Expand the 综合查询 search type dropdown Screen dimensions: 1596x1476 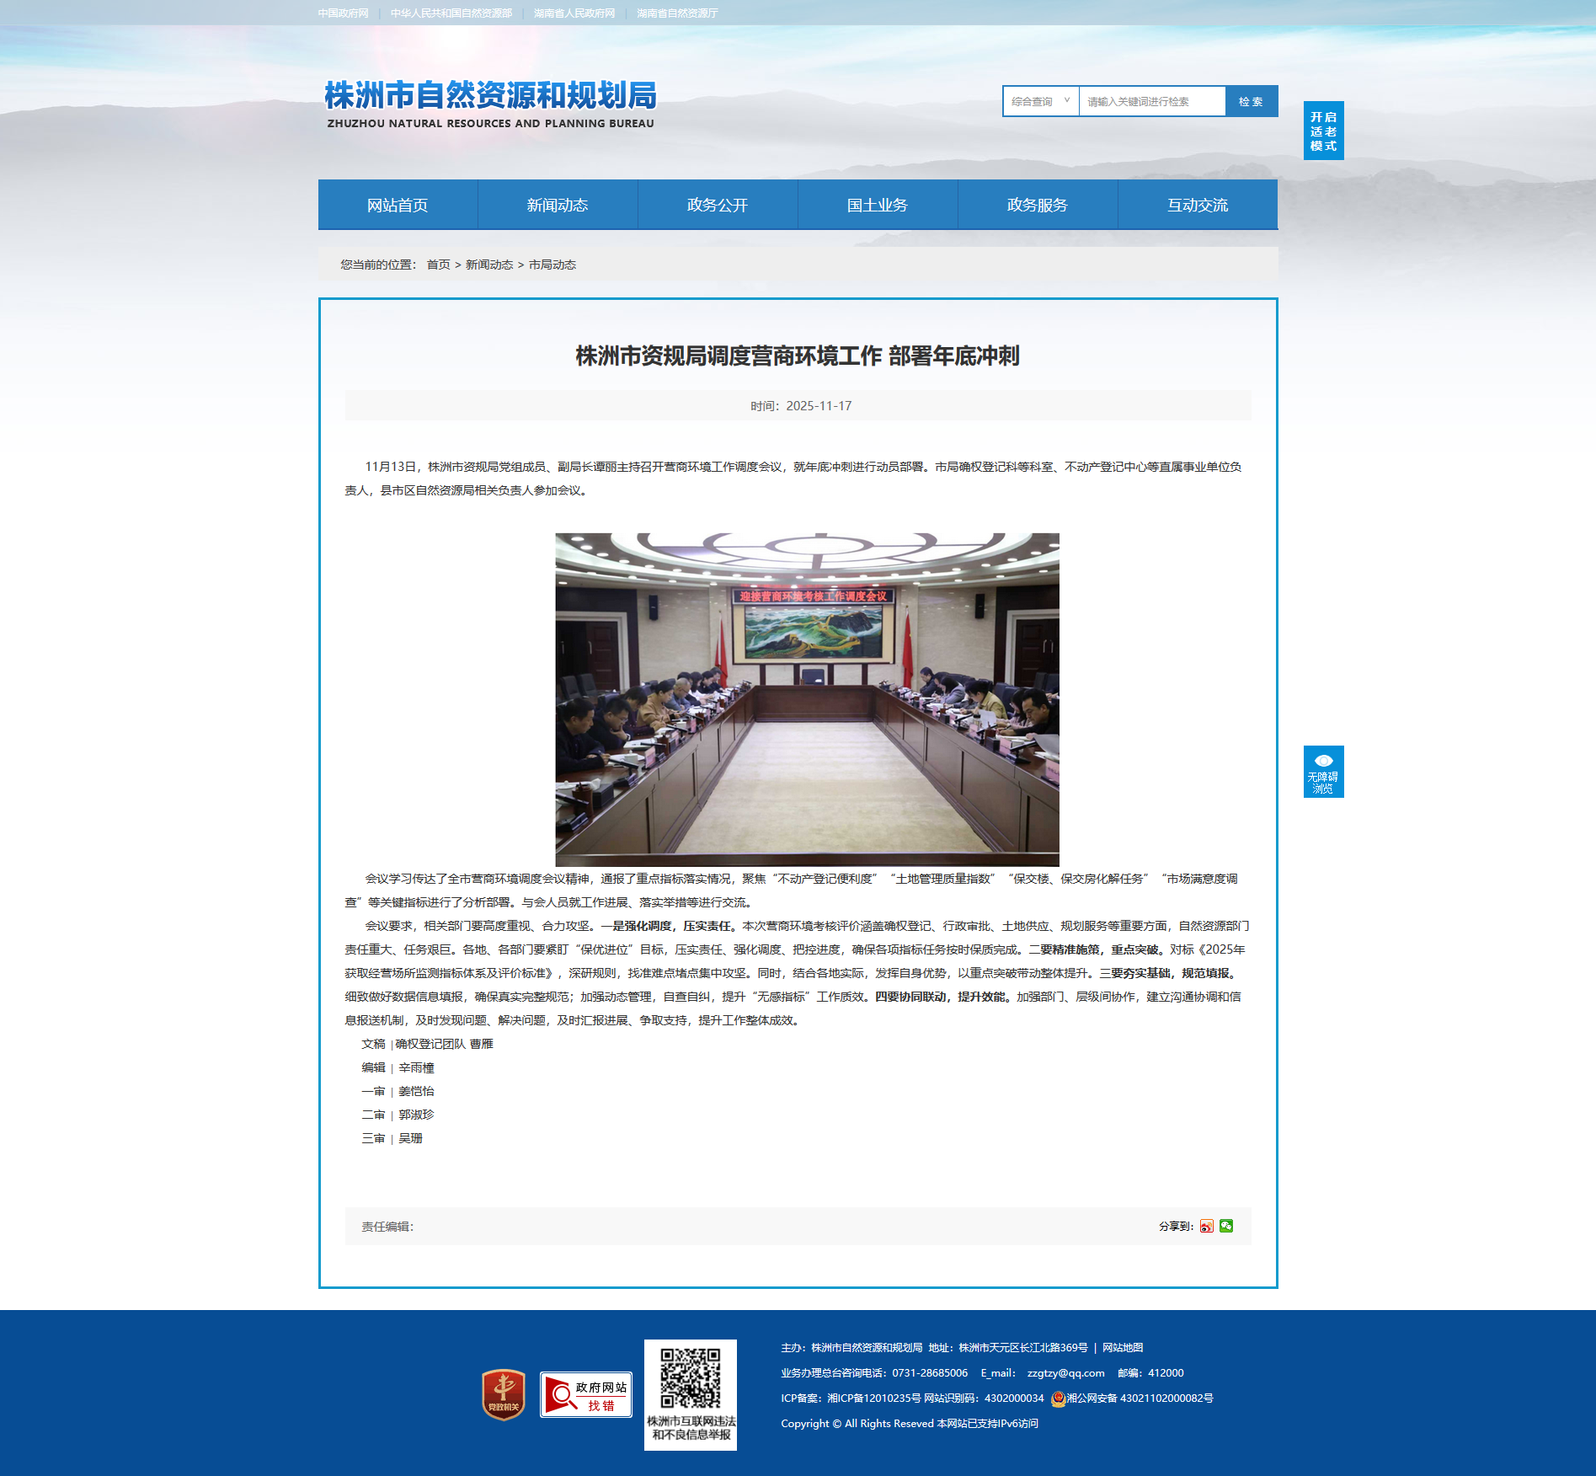(x=1041, y=101)
